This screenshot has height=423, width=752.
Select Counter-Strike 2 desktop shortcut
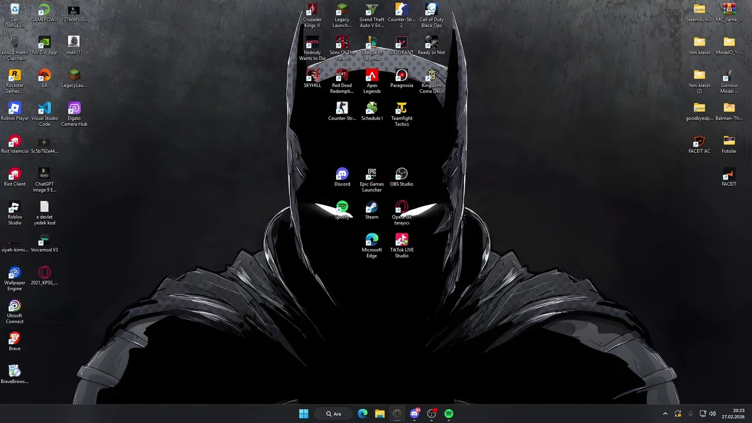pos(401,16)
